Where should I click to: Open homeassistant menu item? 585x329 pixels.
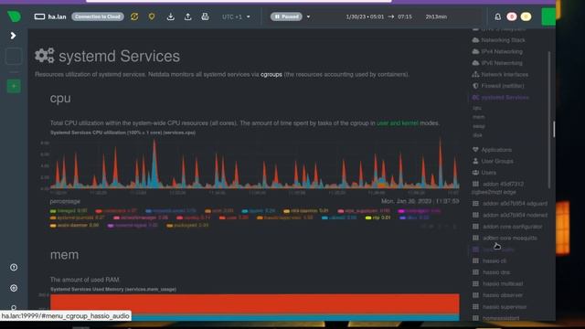coord(495,318)
